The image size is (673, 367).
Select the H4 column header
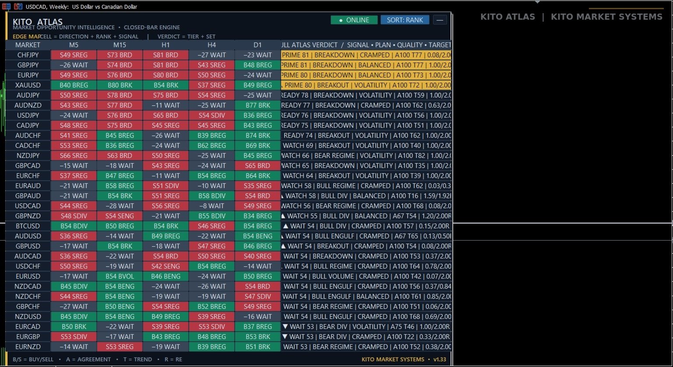click(211, 45)
